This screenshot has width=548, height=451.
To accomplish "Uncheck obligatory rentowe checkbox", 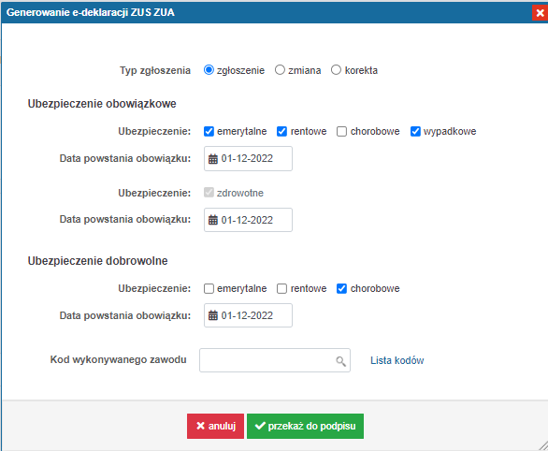I will pos(281,131).
